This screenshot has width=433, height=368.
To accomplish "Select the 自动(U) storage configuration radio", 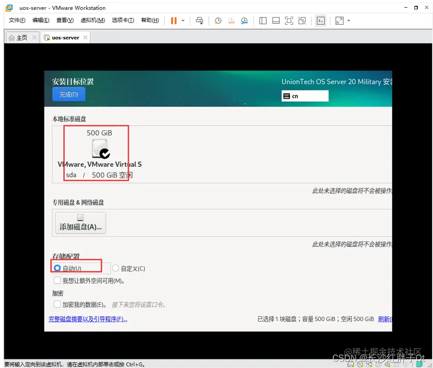I will [x=58, y=267].
